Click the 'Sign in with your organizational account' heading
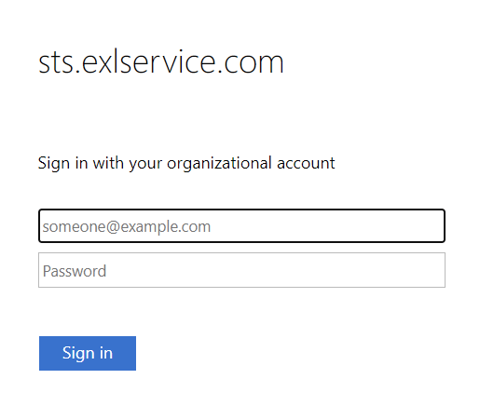The width and height of the screenshot is (480, 406). (186, 163)
